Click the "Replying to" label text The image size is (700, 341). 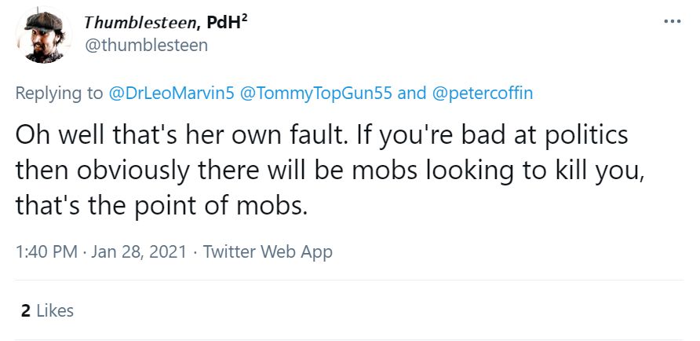59,93
